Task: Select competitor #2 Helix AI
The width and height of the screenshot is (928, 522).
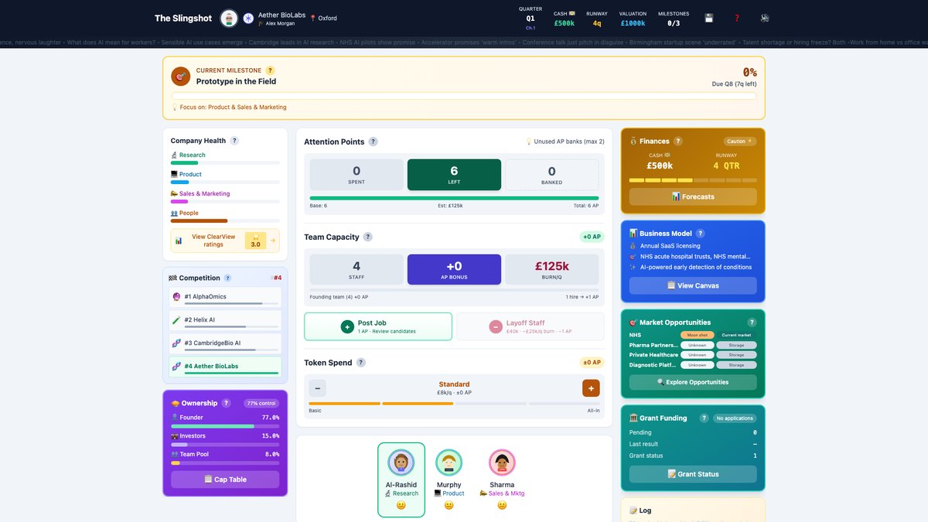Action: (225, 320)
